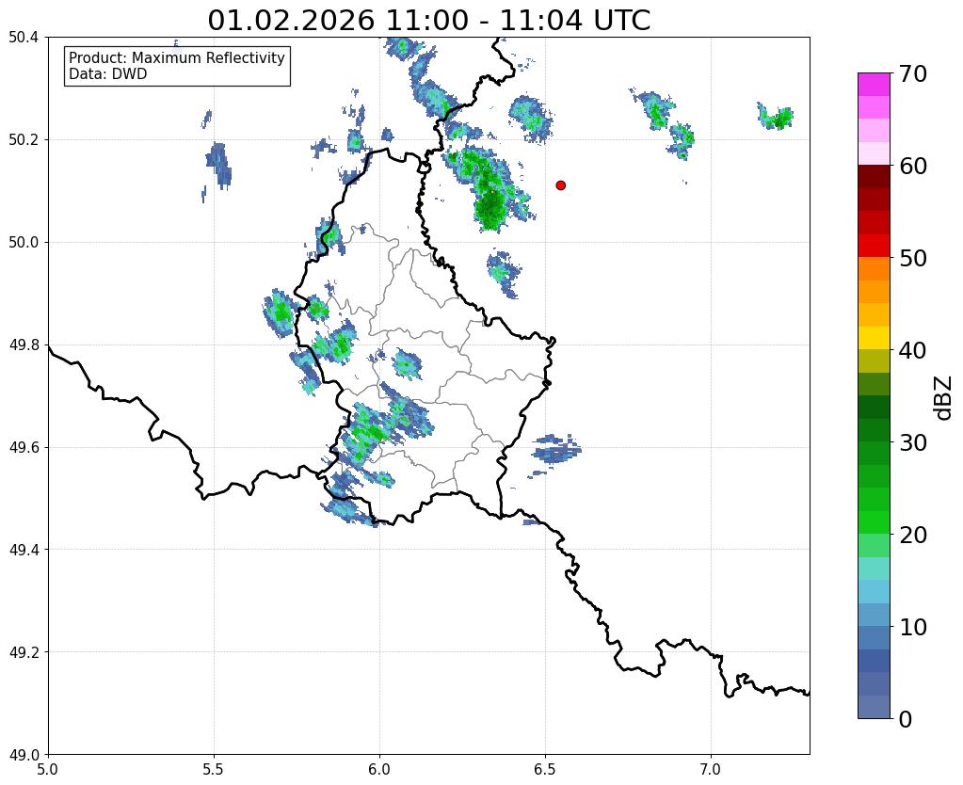The image size is (963, 785).
Task: Click 'Product: Maximum Reflectivity' label
Action: click(x=177, y=57)
